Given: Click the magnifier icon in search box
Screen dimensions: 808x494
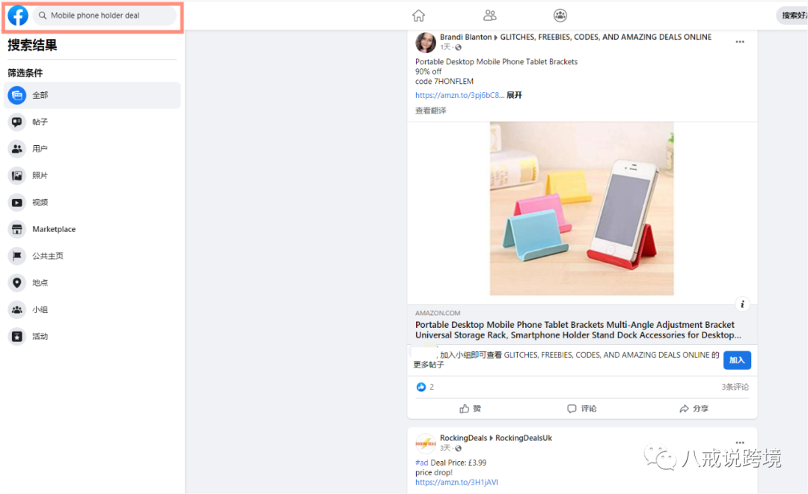Looking at the screenshot, I should coord(43,16).
